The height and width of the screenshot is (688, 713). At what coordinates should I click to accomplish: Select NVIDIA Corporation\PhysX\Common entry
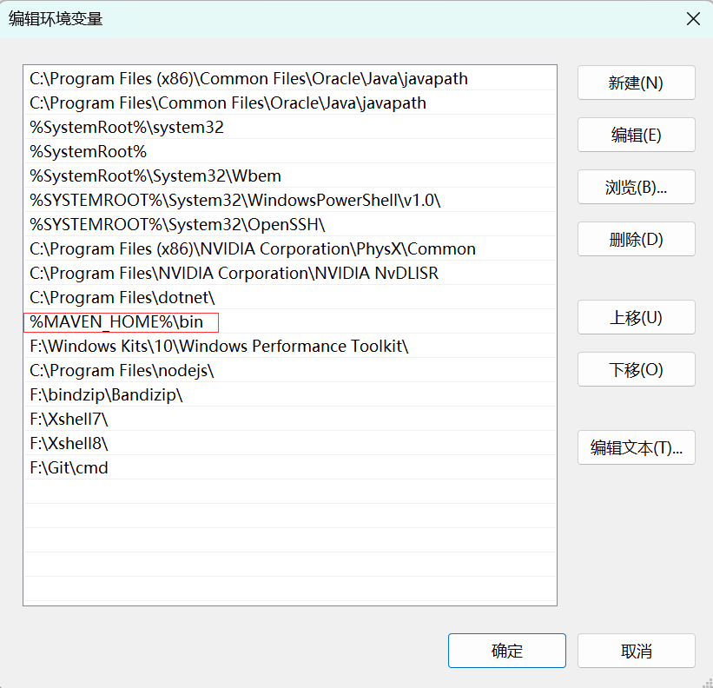(x=290, y=248)
